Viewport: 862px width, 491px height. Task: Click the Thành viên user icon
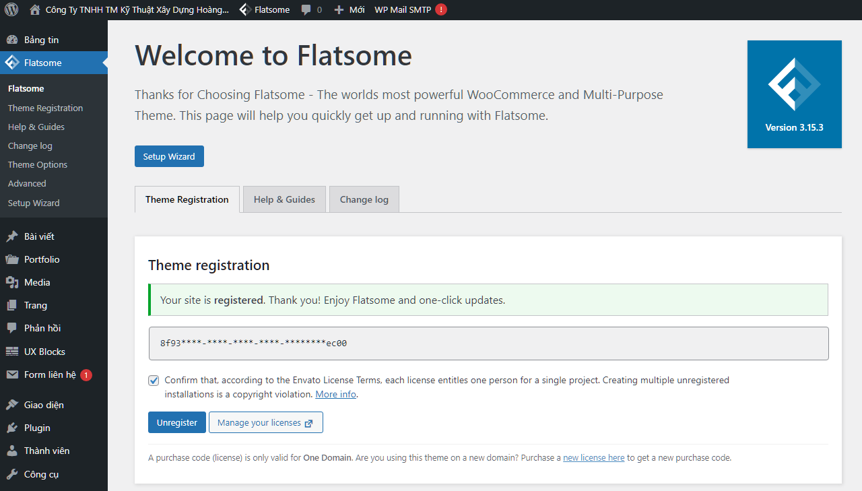pos(11,451)
